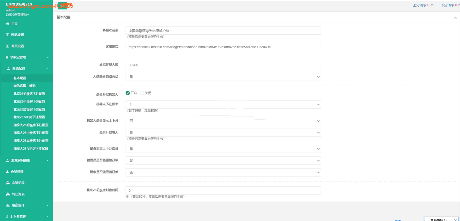The height and width of the screenshot is (221, 460).
Task: Click the 客服链接 field label
Action: pyautogui.click(x=112, y=46)
